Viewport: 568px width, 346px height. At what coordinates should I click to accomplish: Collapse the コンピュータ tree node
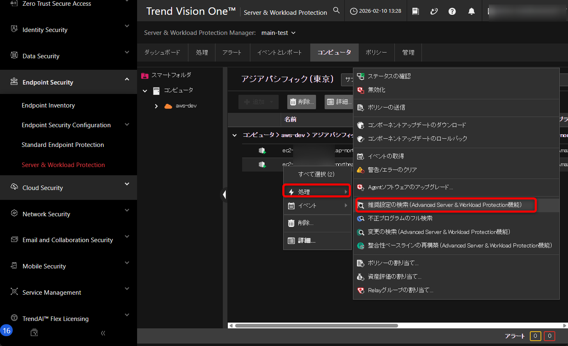coord(144,90)
